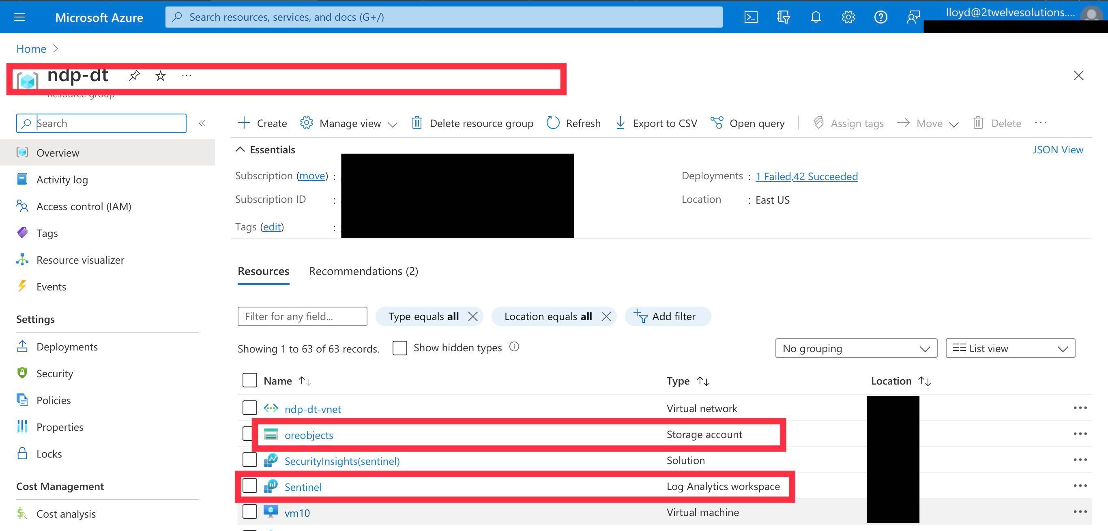Open the context menu for Sentinel row

tap(1080, 486)
